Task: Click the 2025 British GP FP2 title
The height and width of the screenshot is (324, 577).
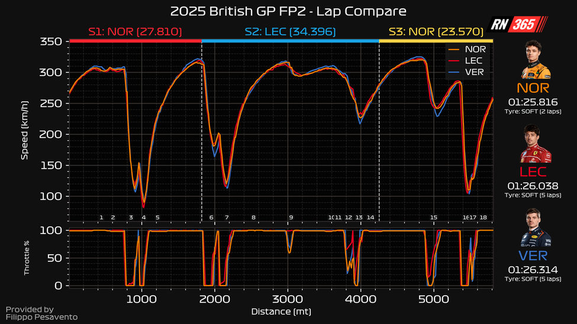Action: click(x=288, y=11)
